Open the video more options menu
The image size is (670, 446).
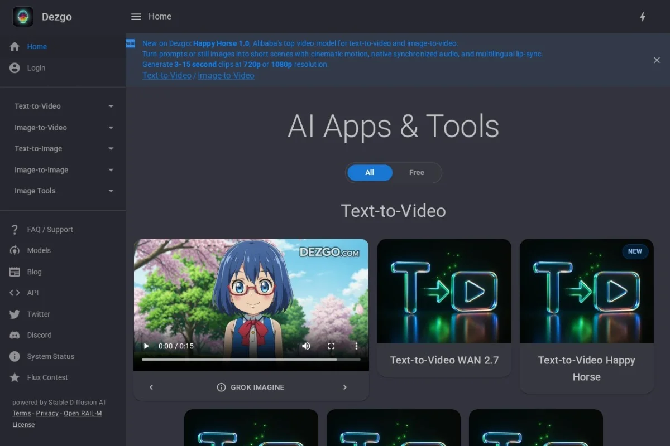tap(356, 346)
